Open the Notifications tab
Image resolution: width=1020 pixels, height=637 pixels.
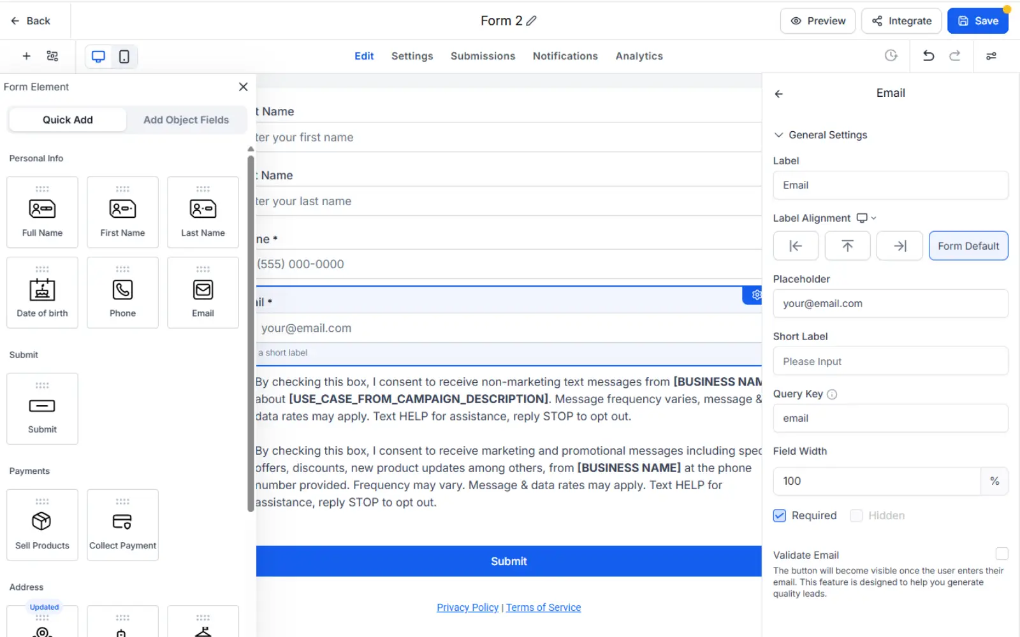[x=565, y=56]
